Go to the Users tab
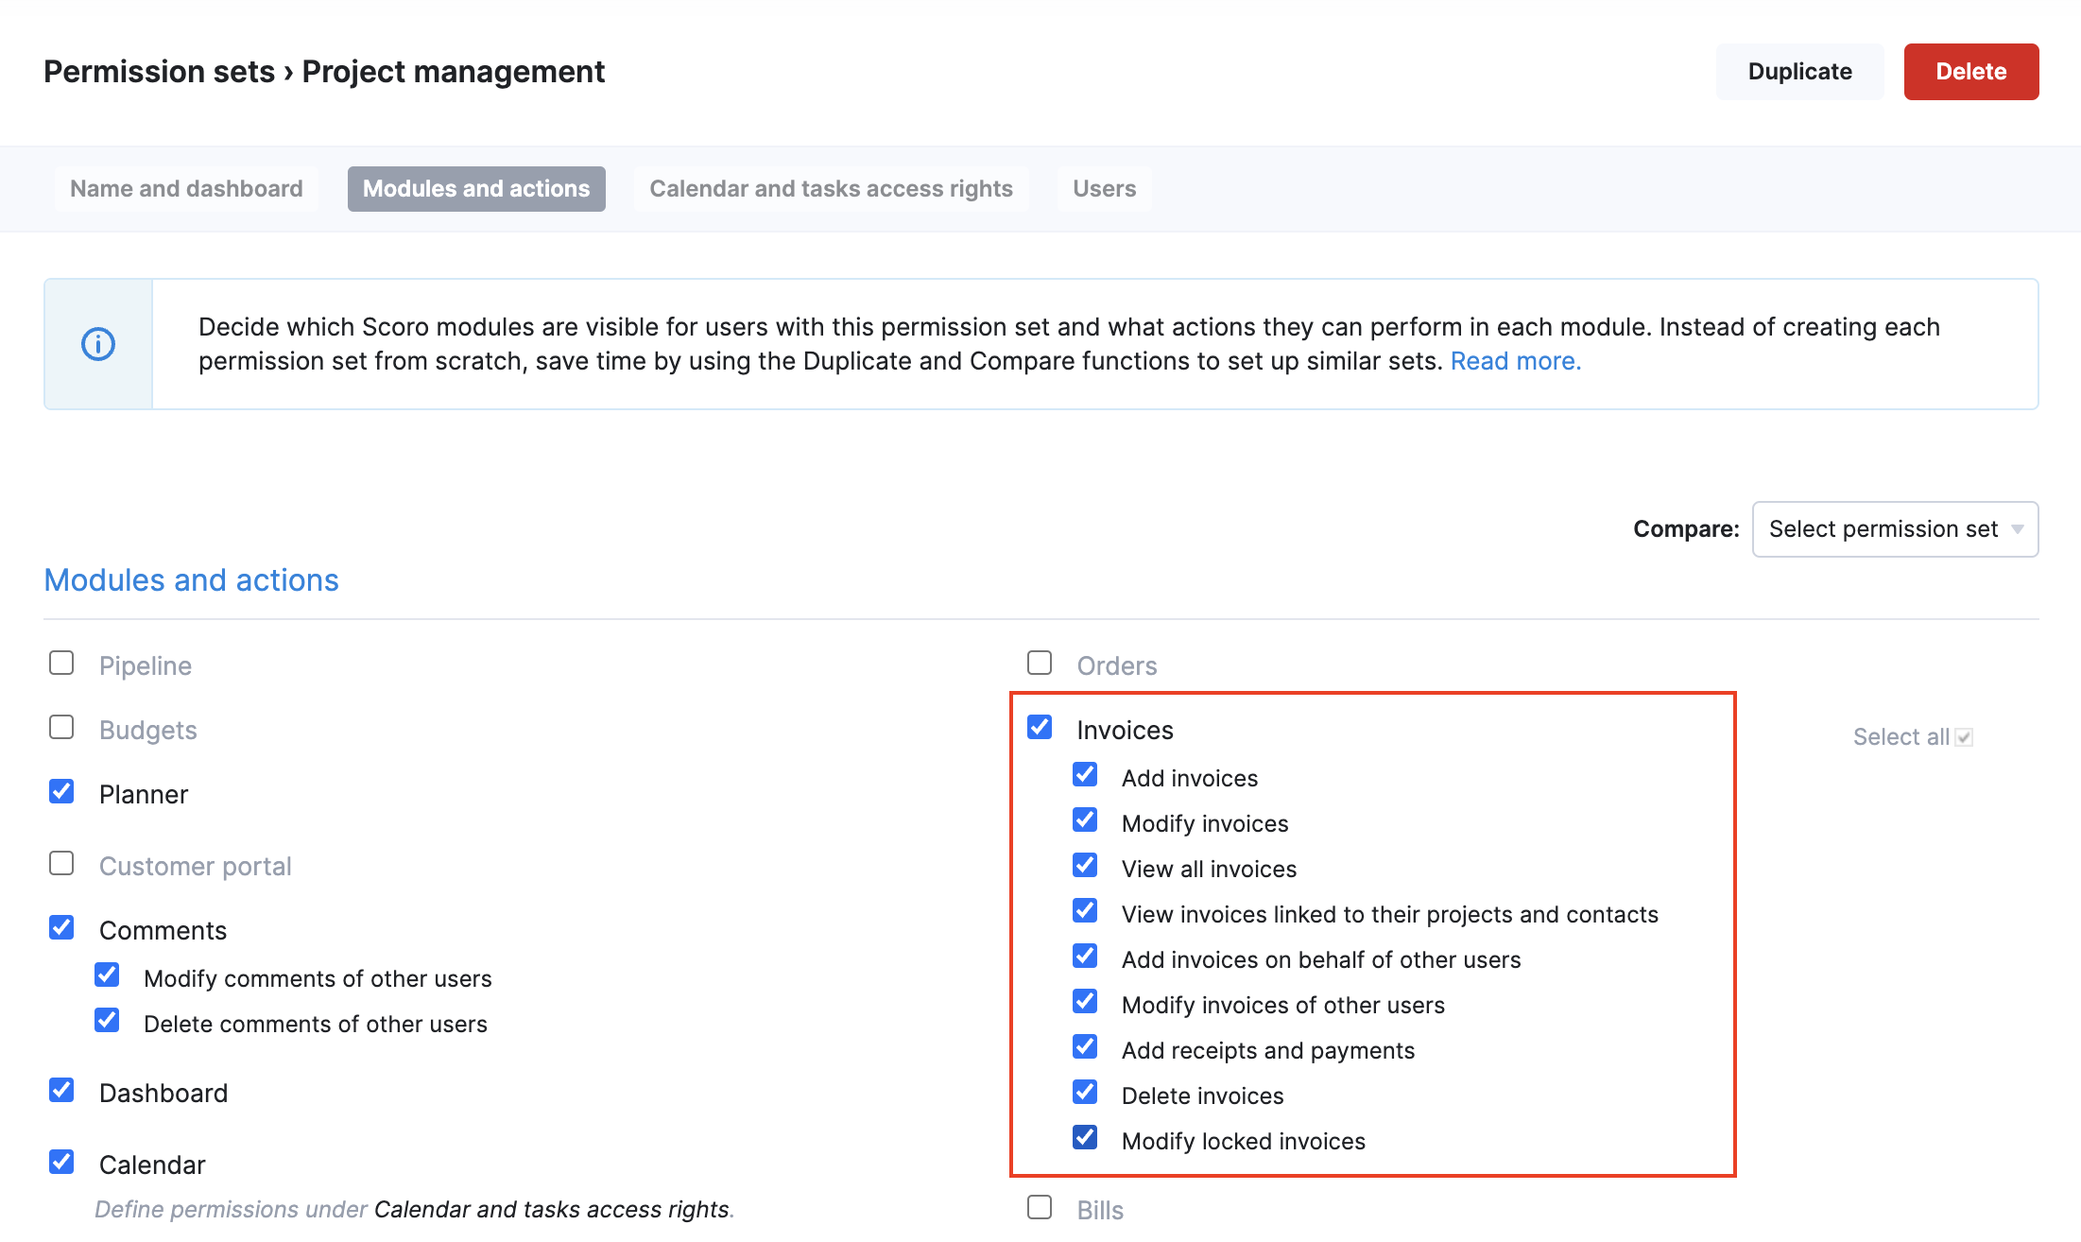Screen dimensions: 2081x1242 (1104, 189)
